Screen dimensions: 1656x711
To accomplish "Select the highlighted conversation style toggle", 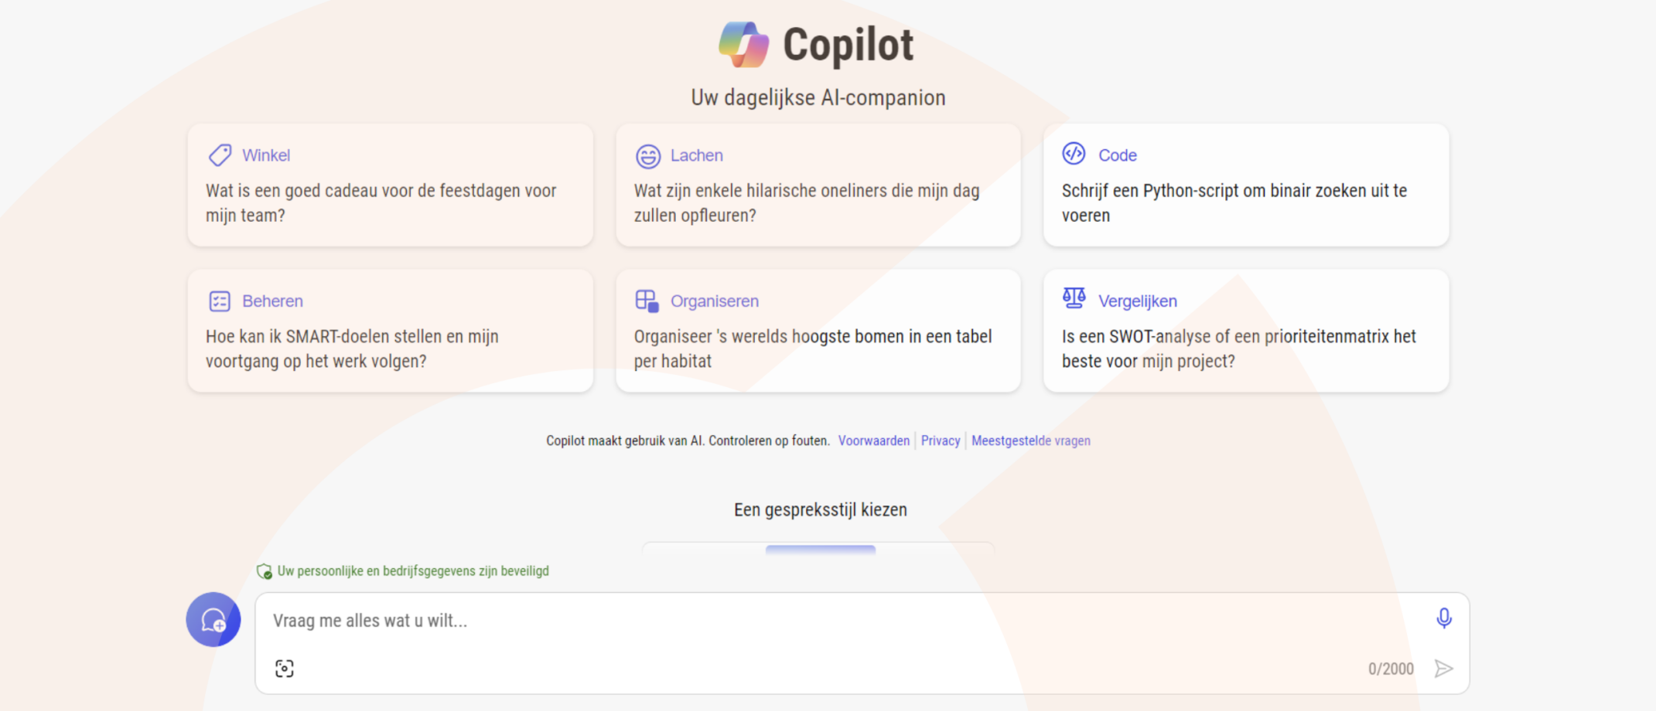I will 821,549.
